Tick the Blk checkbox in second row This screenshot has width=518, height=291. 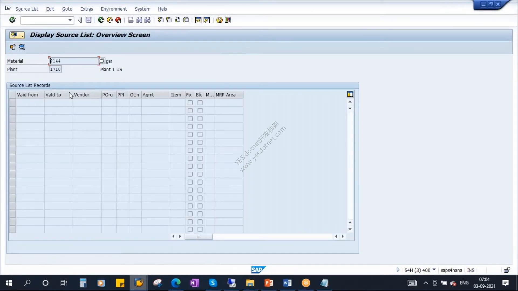click(200, 111)
